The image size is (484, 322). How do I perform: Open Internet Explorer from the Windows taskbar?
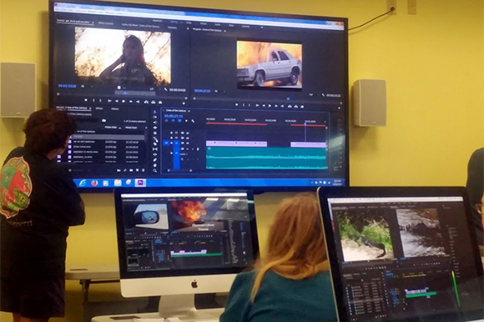click(83, 183)
